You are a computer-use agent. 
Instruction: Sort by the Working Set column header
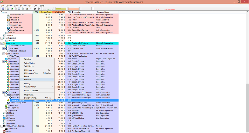pyautogui.click(x=59, y=12)
